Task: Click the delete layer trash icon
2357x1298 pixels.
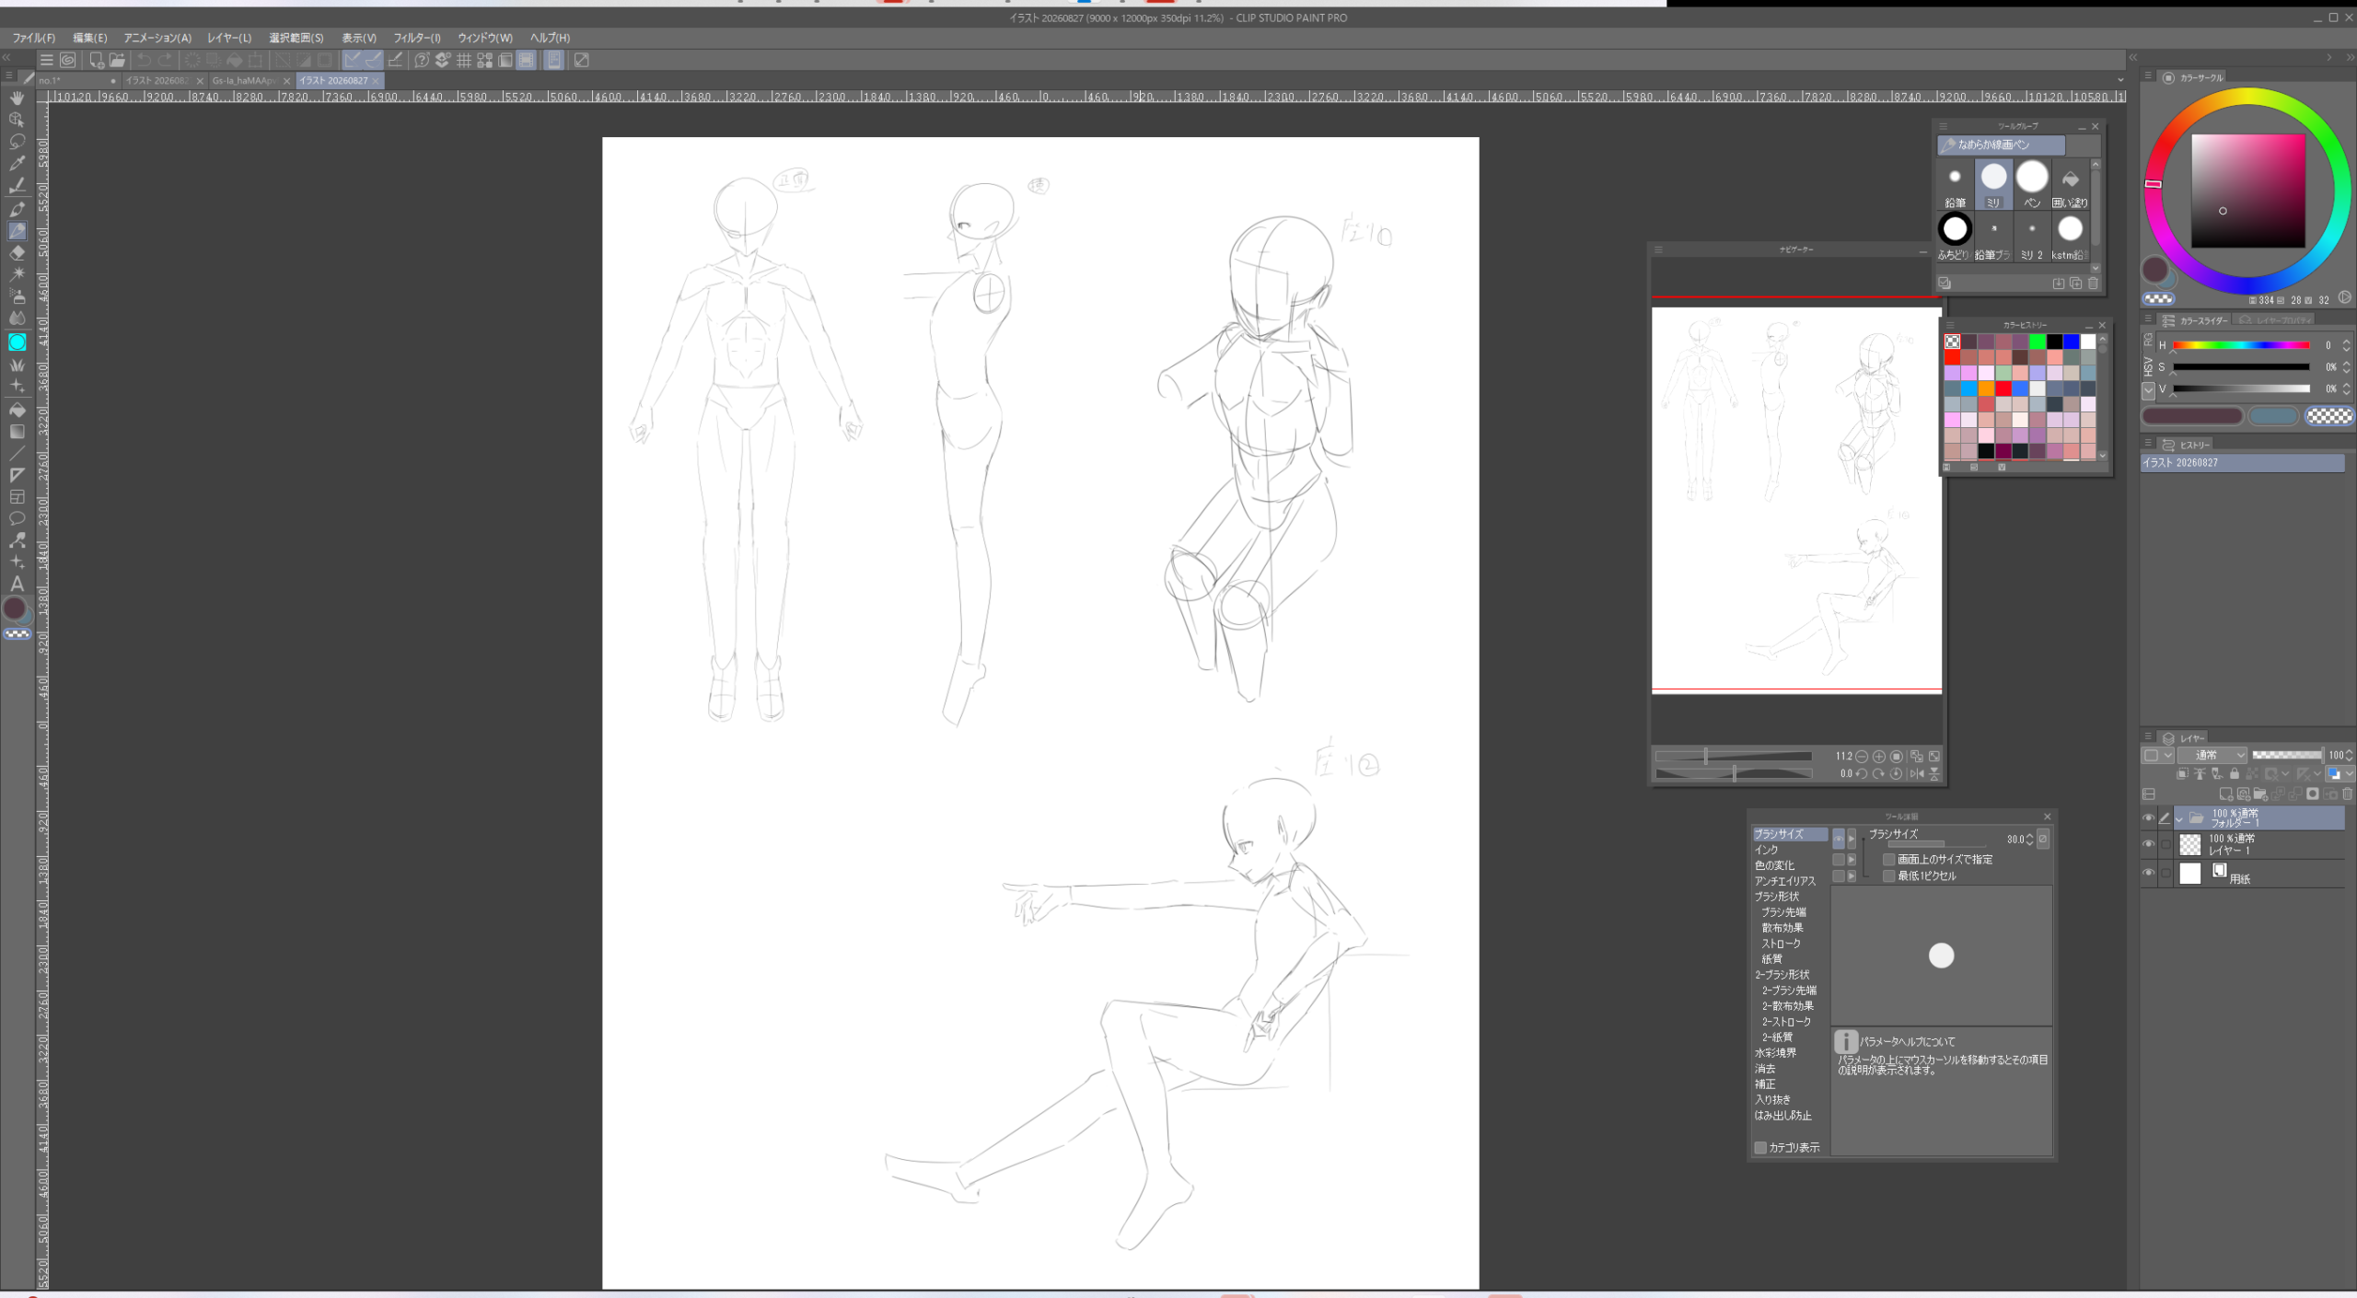Action: (2347, 794)
